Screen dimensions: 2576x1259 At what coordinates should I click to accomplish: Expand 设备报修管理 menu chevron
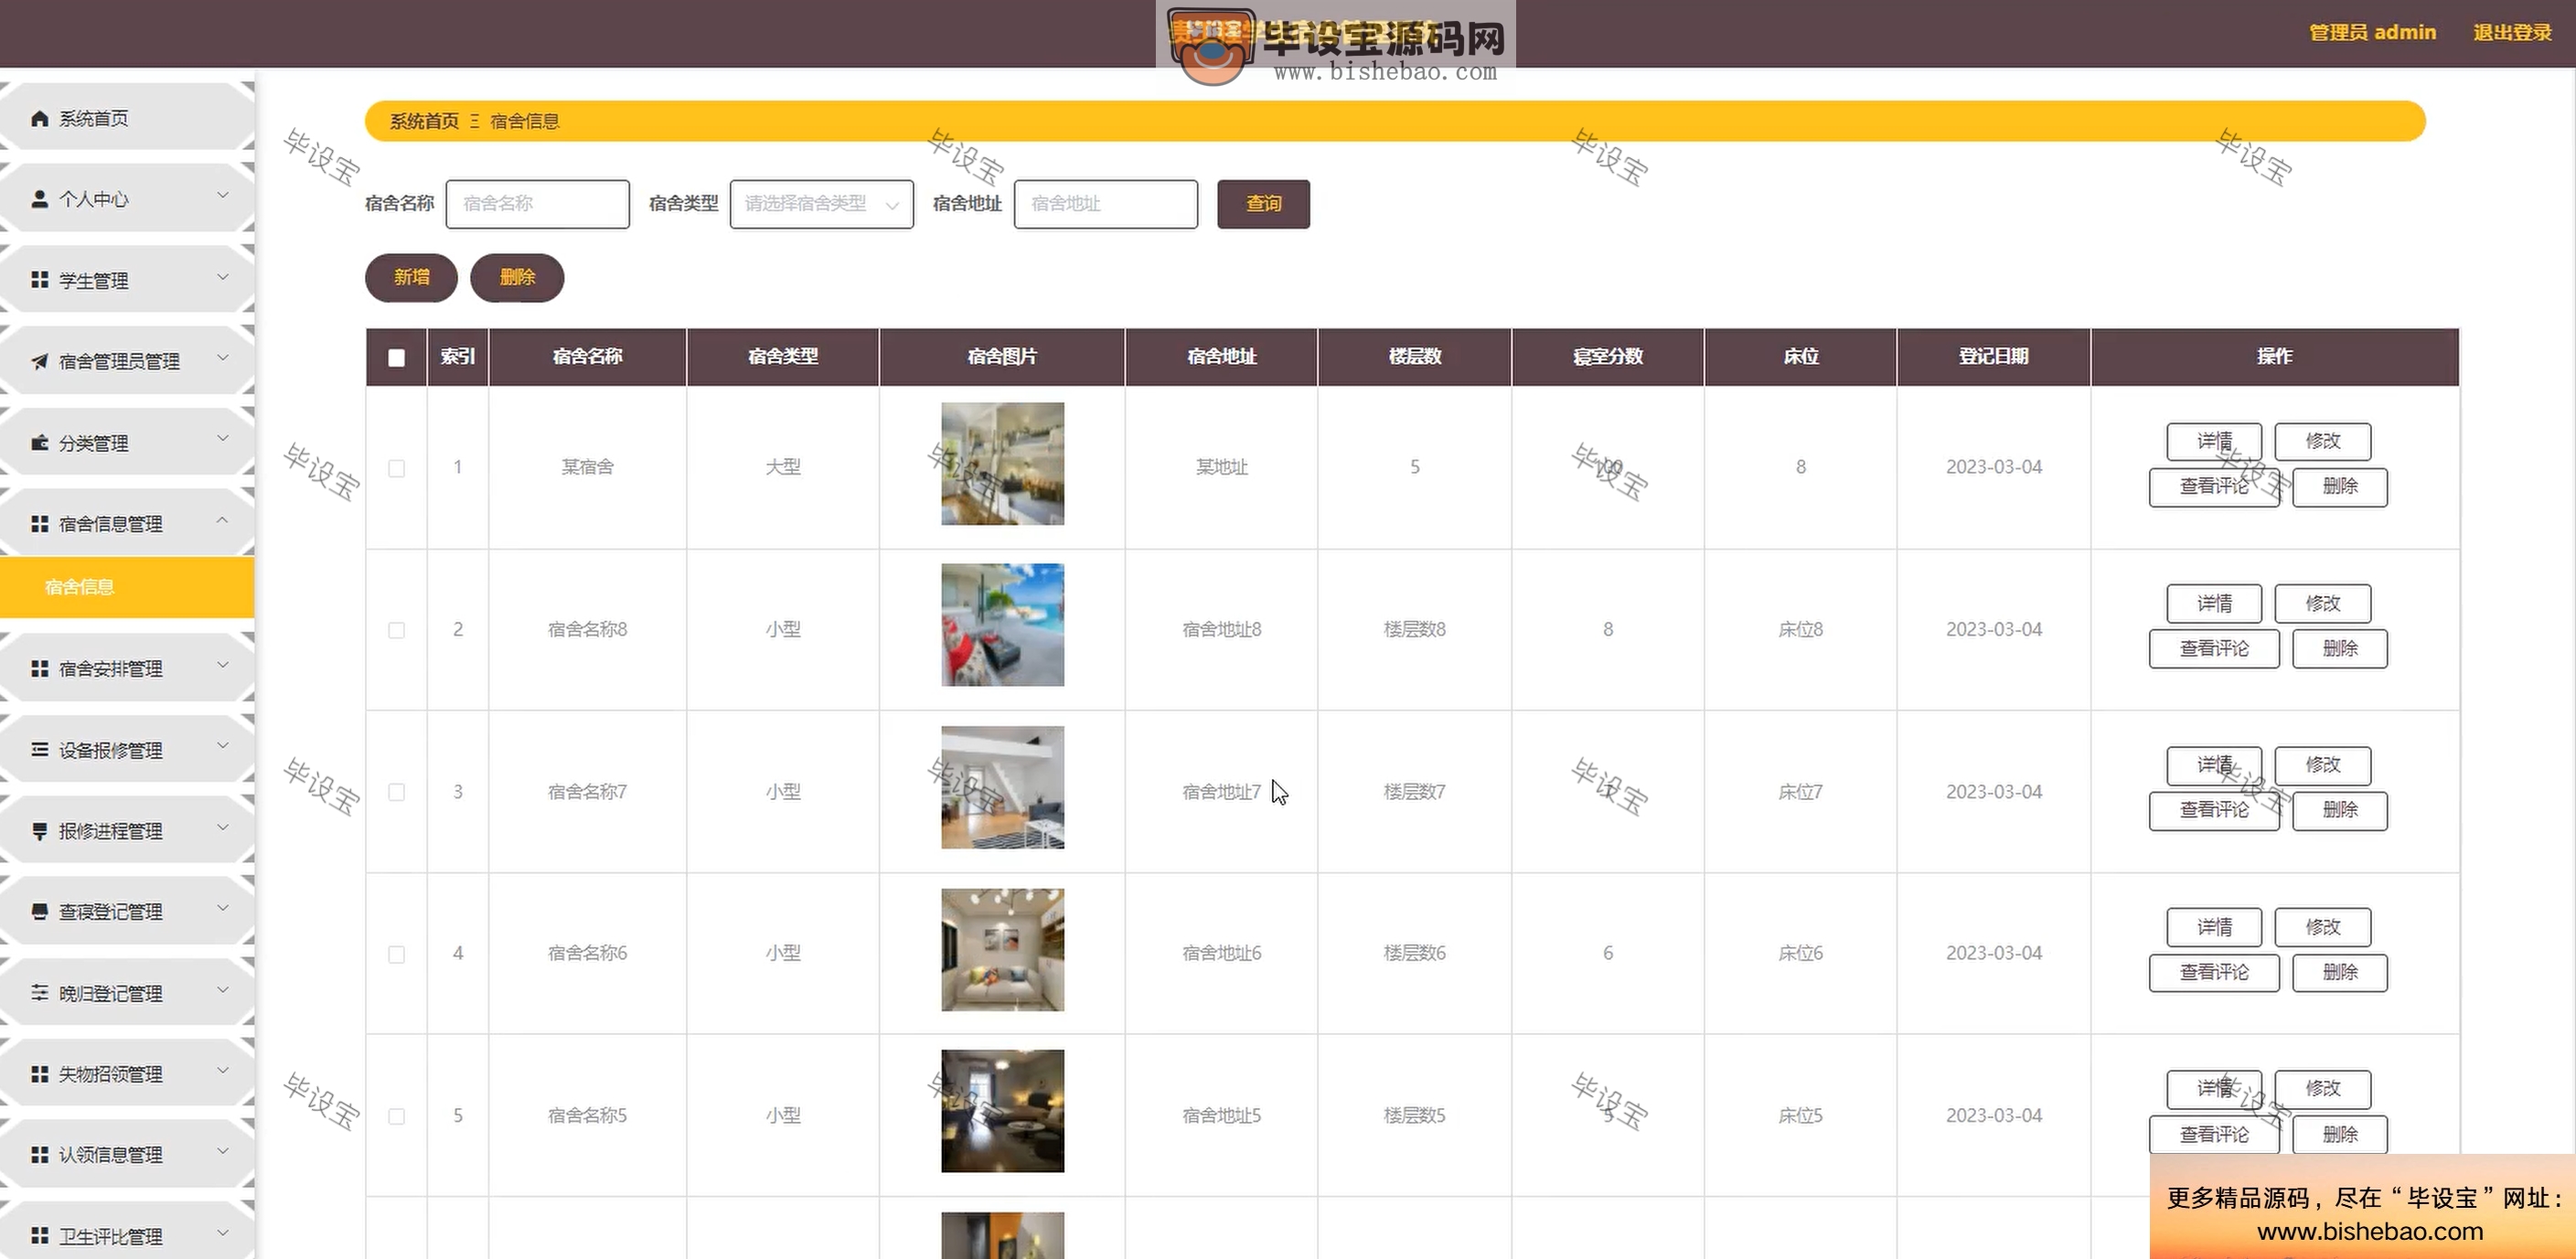[223, 745]
